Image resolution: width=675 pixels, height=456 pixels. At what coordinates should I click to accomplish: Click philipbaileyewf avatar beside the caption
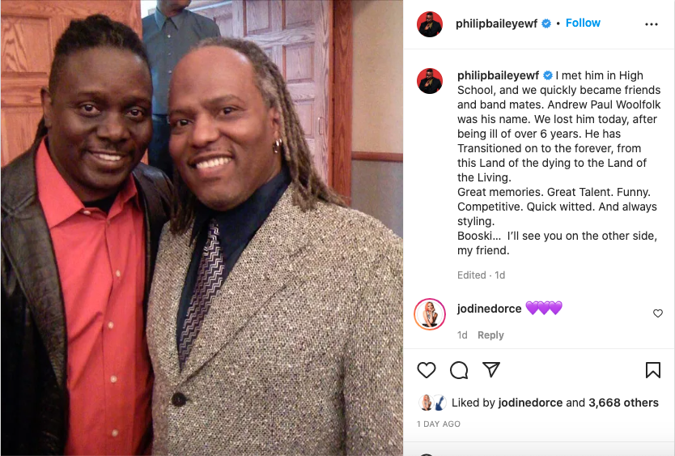pyautogui.click(x=429, y=81)
